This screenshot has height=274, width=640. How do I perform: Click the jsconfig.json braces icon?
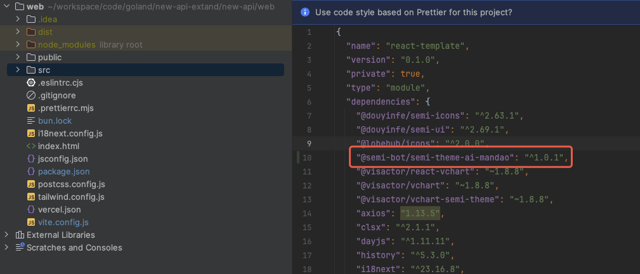(x=31, y=159)
